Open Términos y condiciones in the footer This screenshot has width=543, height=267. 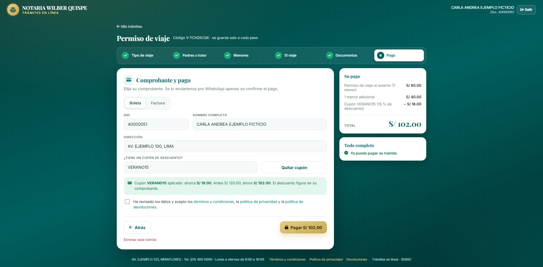click(x=287, y=259)
